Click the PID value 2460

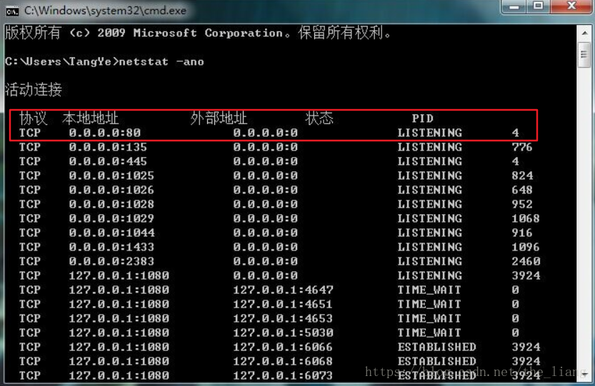click(x=525, y=261)
